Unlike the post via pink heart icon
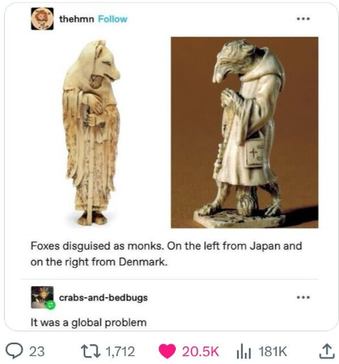 point(167,351)
